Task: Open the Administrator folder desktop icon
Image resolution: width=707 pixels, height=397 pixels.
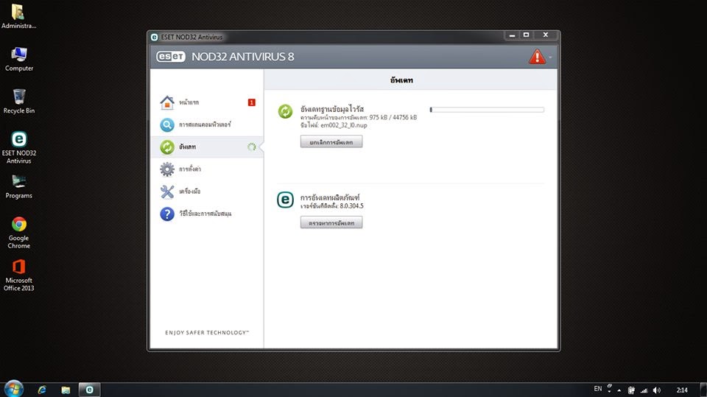Action: (18, 16)
